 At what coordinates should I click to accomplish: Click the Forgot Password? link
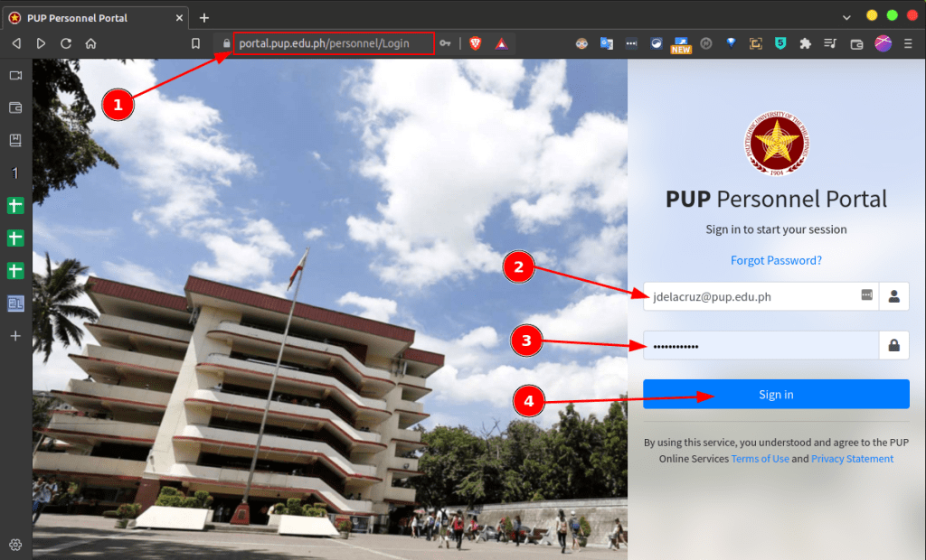tap(776, 261)
